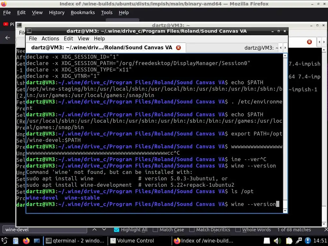The height and width of the screenshot is (246, 328).
Task: Switch to Volume Control taskbar button
Action: tap(139, 241)
